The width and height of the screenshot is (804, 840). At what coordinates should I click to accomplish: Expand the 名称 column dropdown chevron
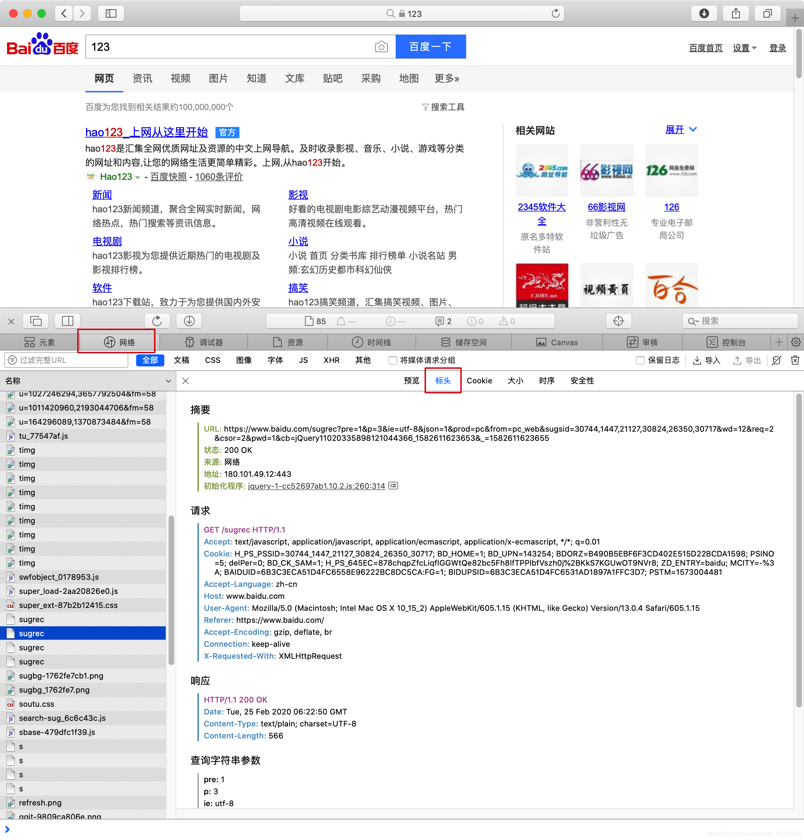tap(169, 381)
